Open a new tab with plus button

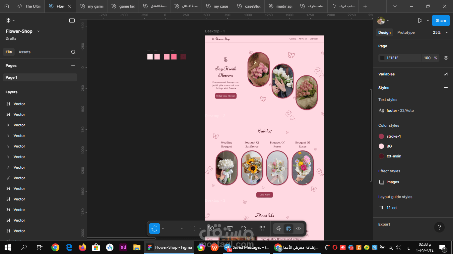[365, 6]
